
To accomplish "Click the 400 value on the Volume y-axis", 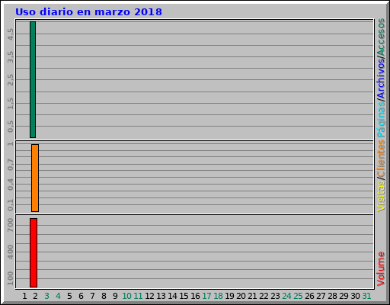I will [10, 252].
